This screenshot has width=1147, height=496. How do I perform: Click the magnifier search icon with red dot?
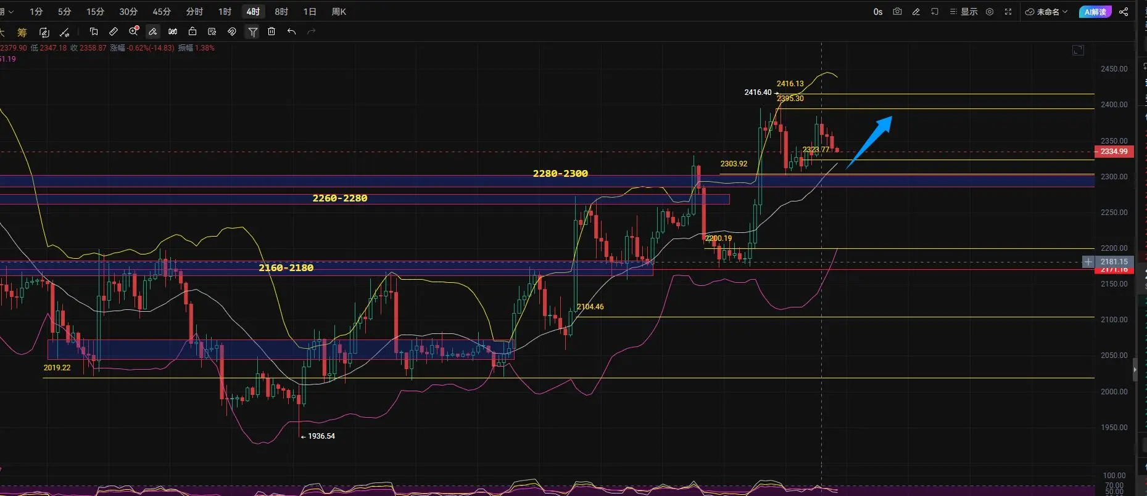(x=133, y=31)
